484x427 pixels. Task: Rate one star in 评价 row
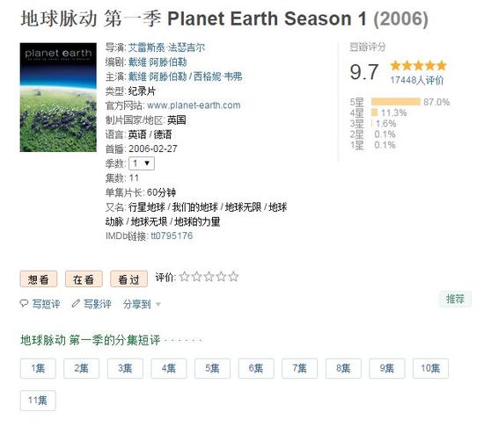click(184, 277)
